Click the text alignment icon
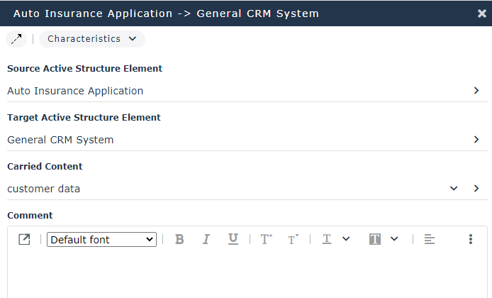492x298 pixels. 429,240
